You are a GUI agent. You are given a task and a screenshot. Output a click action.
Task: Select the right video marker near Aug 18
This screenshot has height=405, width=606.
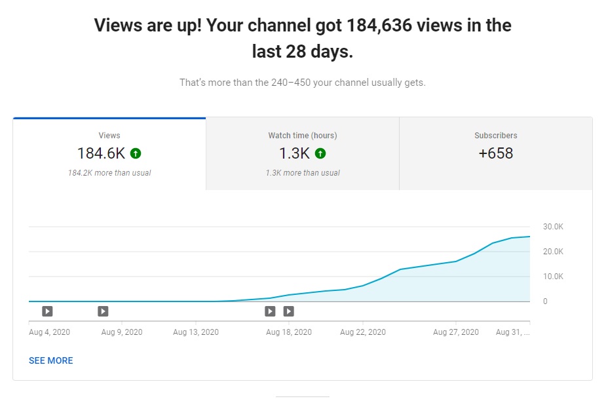(288, 311)
